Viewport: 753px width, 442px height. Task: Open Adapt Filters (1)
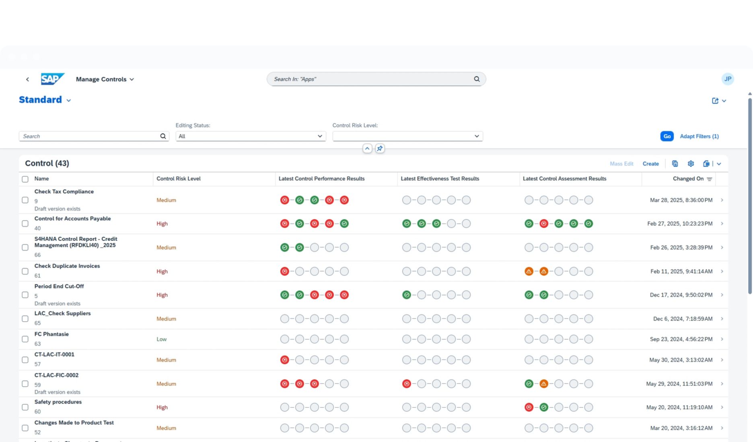[699, 137]
